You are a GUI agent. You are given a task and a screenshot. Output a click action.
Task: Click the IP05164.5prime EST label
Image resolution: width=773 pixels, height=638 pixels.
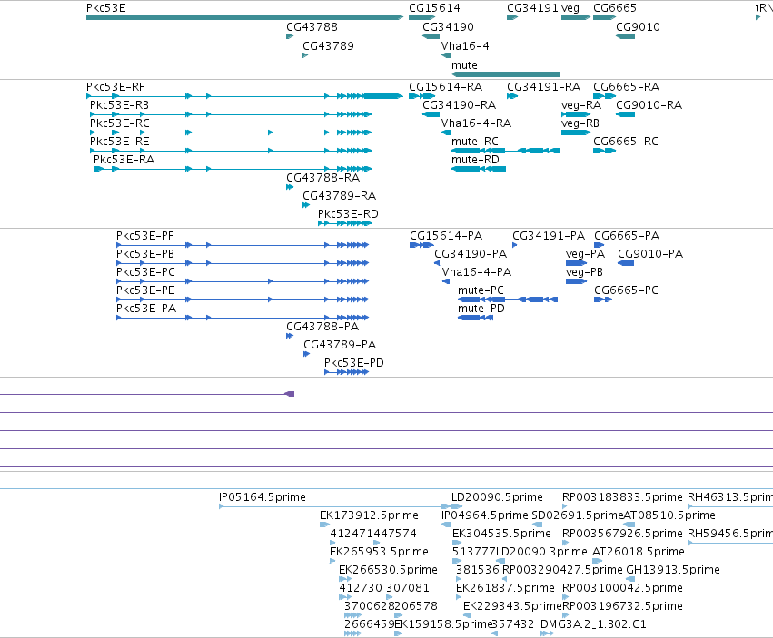tap(263, 496)
